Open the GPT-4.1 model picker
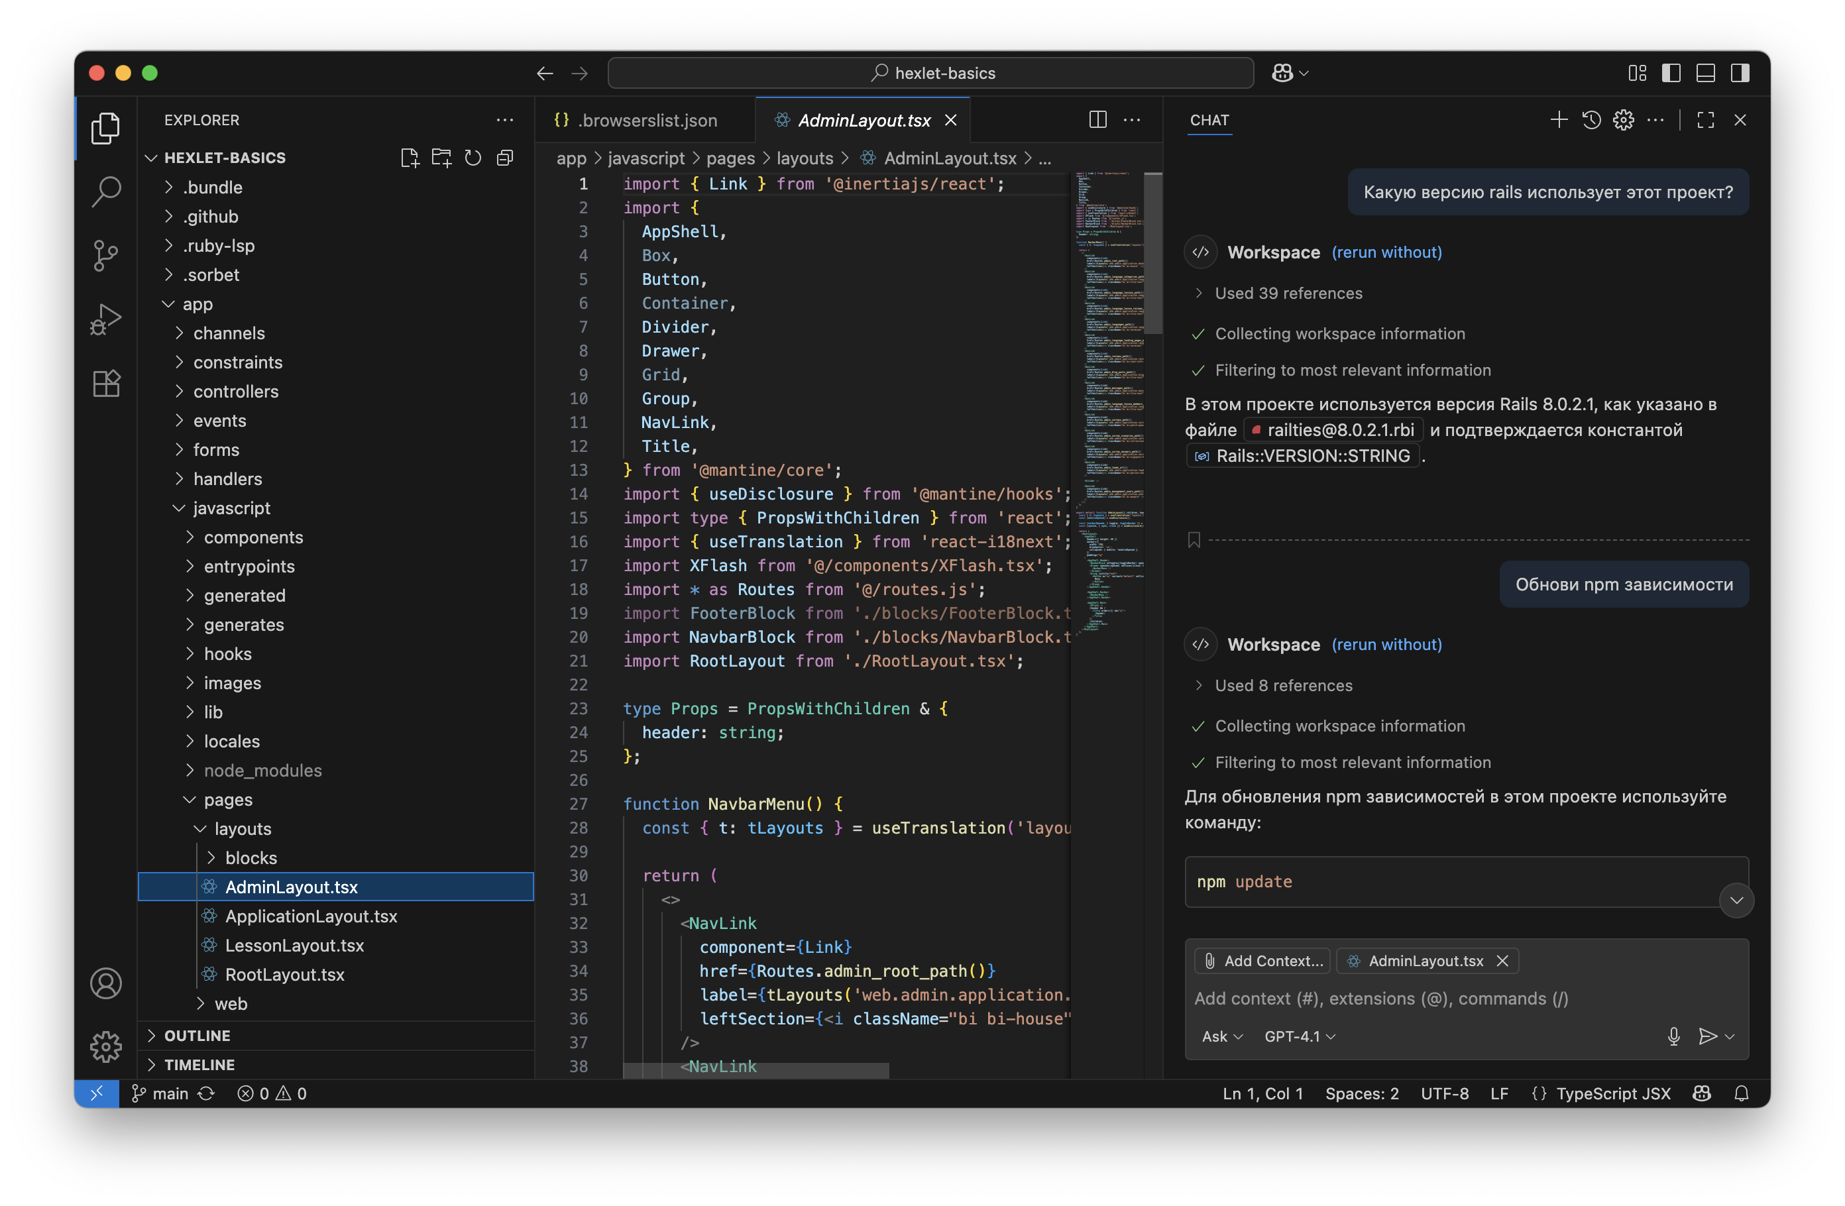Image resolution: width=1845 pixels, height=1206 pixels. tap(1298, 1036)
